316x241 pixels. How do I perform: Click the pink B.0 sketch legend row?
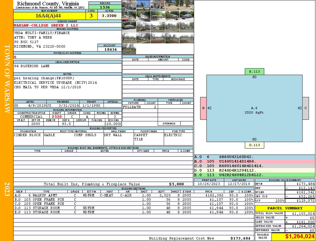pyautogui.click(x=254, y=161)
